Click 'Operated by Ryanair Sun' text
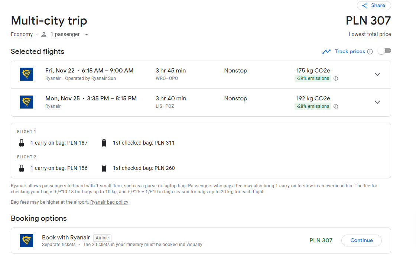Screen dimensions: 416x255 [91, 78]
